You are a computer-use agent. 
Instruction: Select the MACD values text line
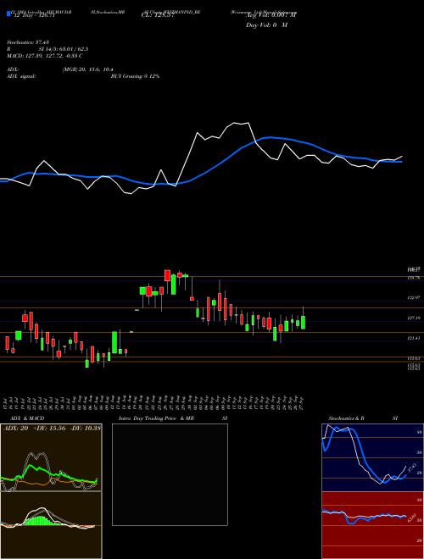(45, 56)
